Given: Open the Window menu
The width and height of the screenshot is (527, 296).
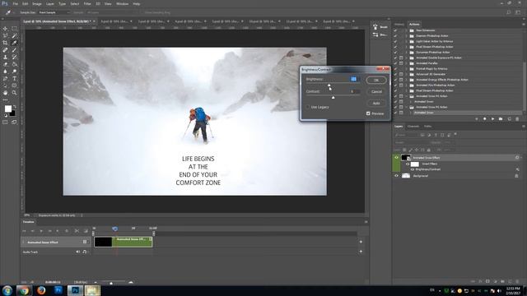Looking at the screenshot, I should pos(122,3).
